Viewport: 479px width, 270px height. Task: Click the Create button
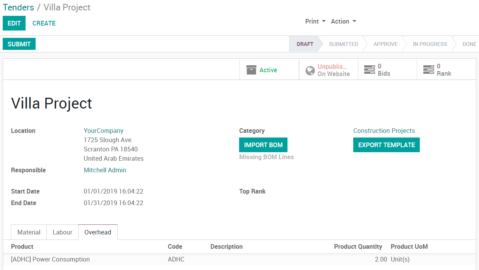pyautogui.click(x=44, y=23)
